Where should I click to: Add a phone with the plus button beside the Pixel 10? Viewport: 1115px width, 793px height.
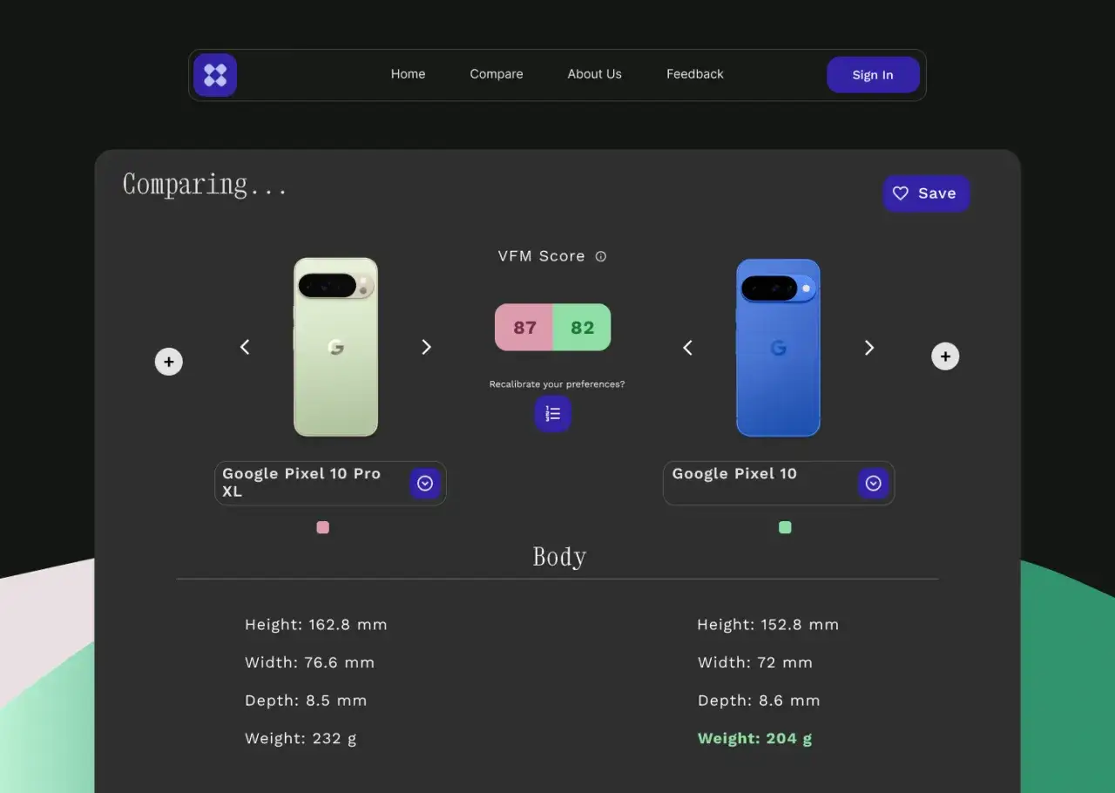[x=945, y=356]
